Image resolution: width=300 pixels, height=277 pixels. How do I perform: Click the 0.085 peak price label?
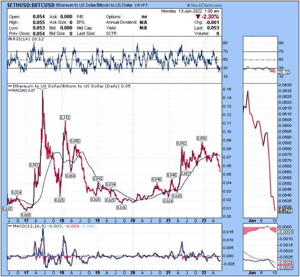click(75, 141)
